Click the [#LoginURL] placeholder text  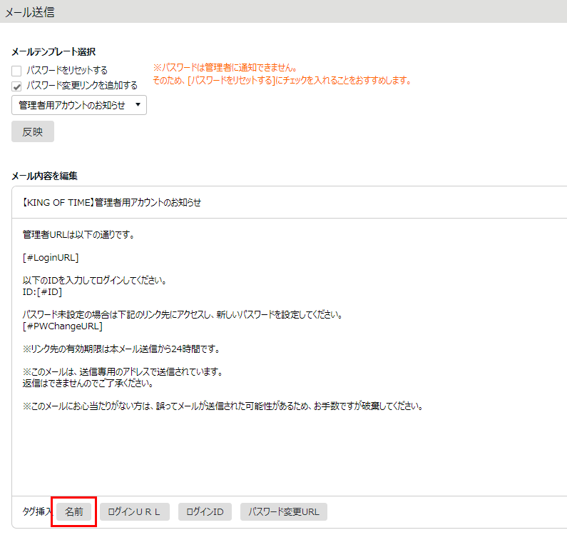(51, 258)
